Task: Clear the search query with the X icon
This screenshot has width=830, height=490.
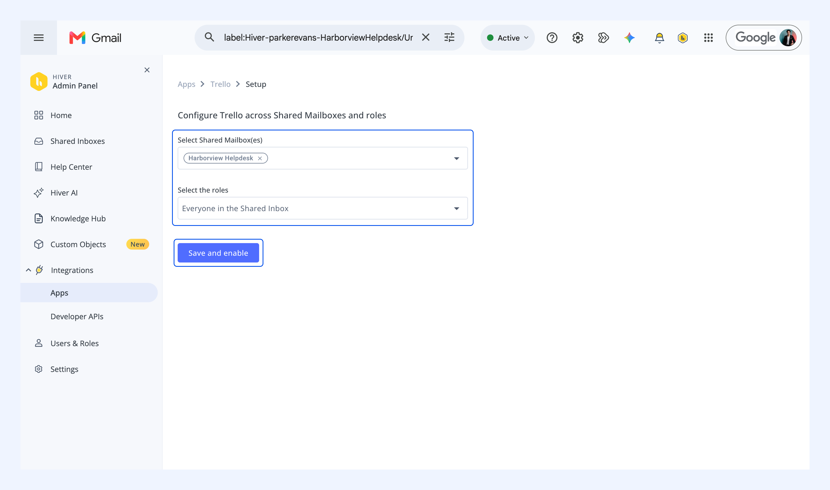Action: click(x=426, y=37)
